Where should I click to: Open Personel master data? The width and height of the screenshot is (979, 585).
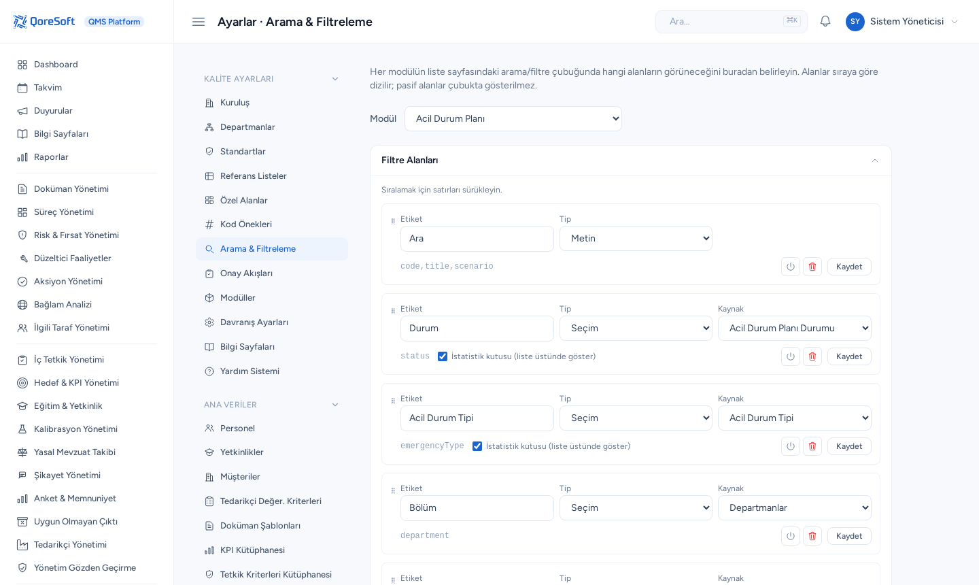(x=272, y=429)
